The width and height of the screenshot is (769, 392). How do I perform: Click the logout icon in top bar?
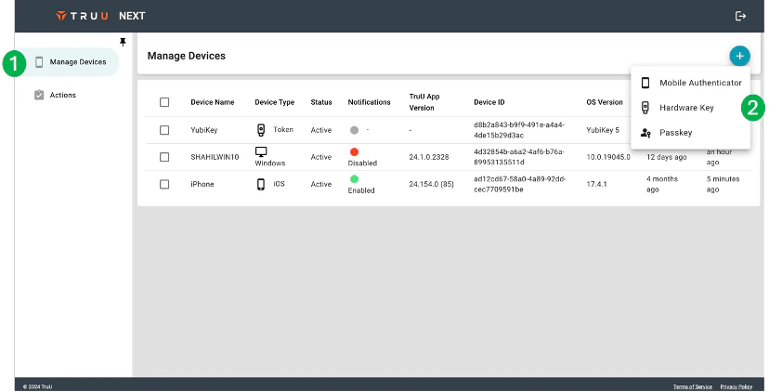740,16
